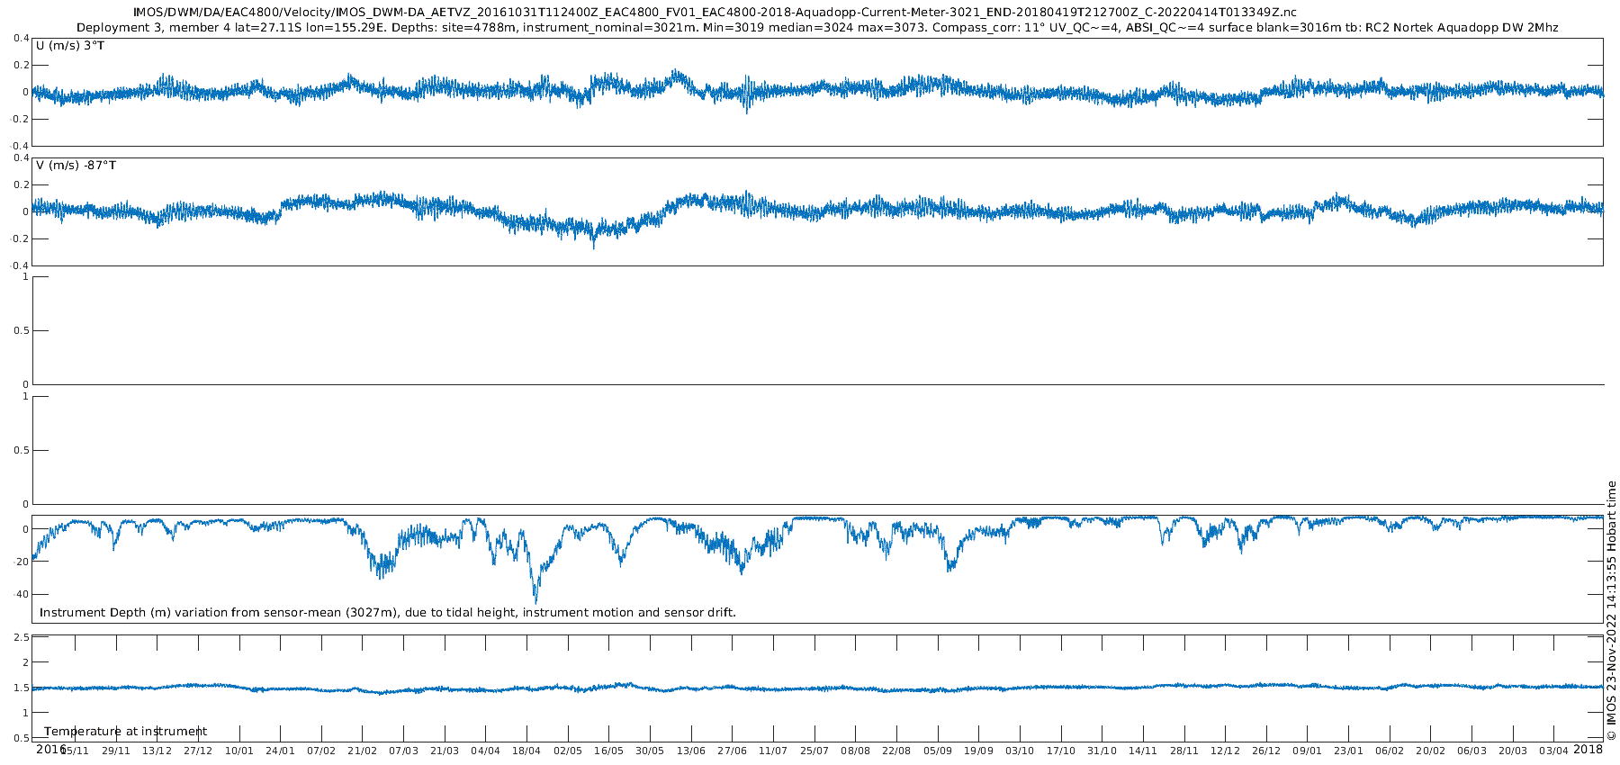Click the '07/03' date tick label
Image resolution: width=1620 pixels, height=765 pixels.
(403, 751)
